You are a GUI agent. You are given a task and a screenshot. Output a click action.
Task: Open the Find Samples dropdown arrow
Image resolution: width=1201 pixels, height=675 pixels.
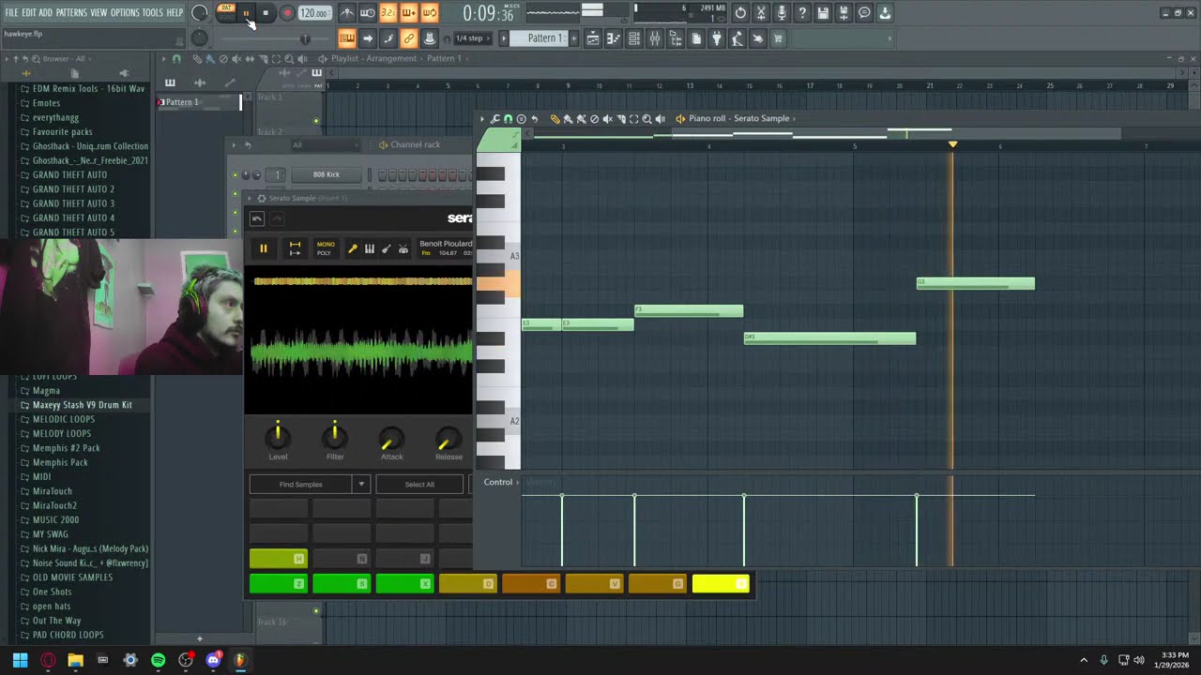(x=360, y=485)
